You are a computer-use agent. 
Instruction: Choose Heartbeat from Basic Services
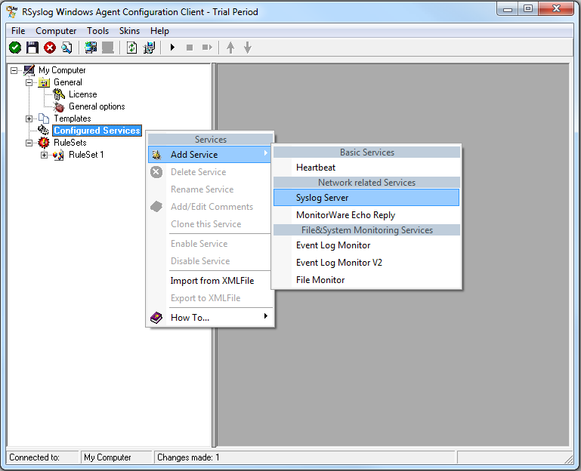point(366,168)
